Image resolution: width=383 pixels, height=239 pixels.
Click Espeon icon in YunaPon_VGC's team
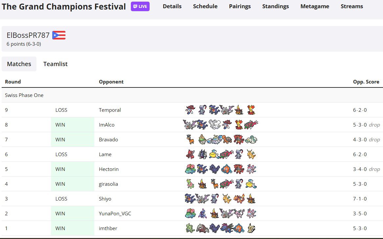tap(239, 214)
